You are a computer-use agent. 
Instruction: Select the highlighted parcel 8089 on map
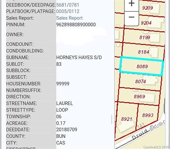click(141, 66)
